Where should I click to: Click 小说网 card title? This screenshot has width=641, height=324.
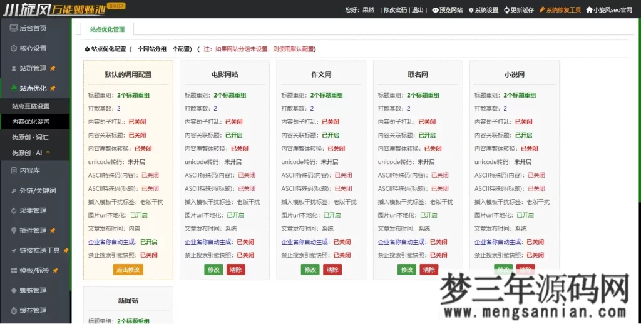[515, 75]
